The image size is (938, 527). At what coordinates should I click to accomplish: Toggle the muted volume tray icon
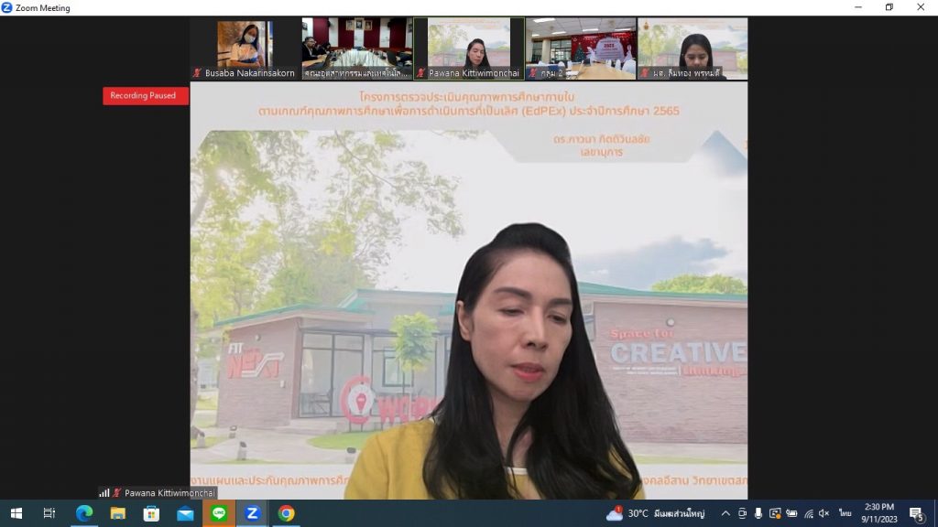coord(823,513)
